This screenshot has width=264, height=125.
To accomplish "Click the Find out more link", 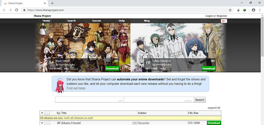I will [x=76, y=88].
